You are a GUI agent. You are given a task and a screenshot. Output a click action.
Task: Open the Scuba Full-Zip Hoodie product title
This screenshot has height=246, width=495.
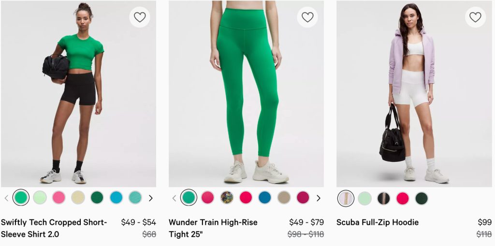[x=378, y=222]
